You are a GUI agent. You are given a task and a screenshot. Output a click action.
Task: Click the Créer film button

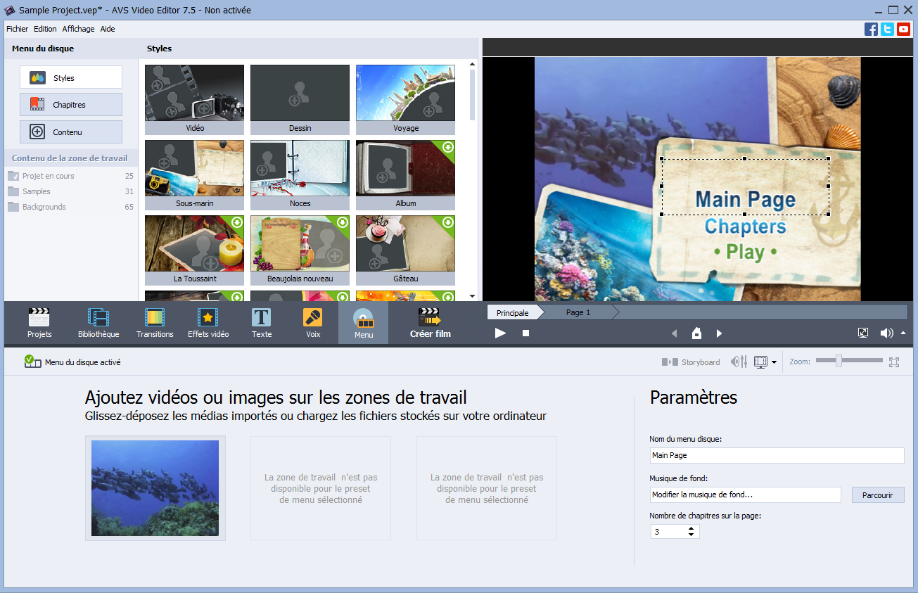pyautogui.click(x=430, y=324)
